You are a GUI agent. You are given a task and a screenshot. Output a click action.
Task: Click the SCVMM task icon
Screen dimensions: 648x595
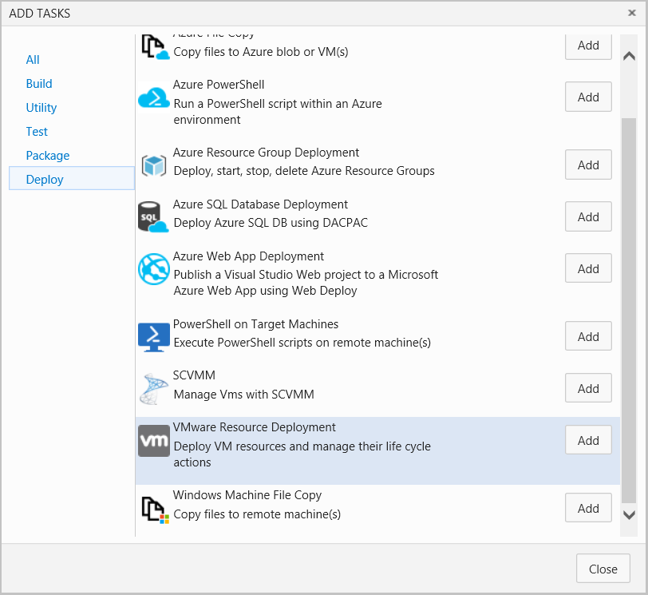click(x=154, y=389)
